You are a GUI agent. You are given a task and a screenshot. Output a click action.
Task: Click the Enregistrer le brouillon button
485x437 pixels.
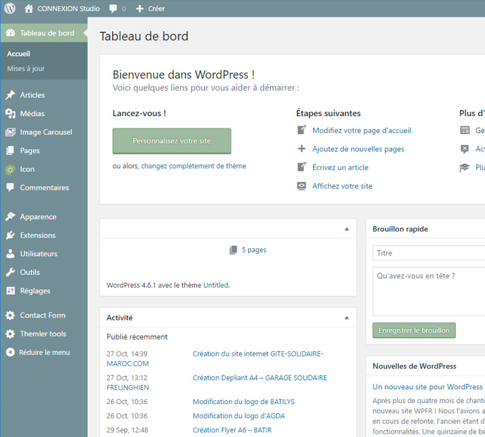pyautogui.click(x=414, y=330)
